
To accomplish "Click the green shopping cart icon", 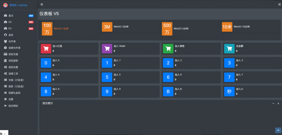I will click(168, 48).
